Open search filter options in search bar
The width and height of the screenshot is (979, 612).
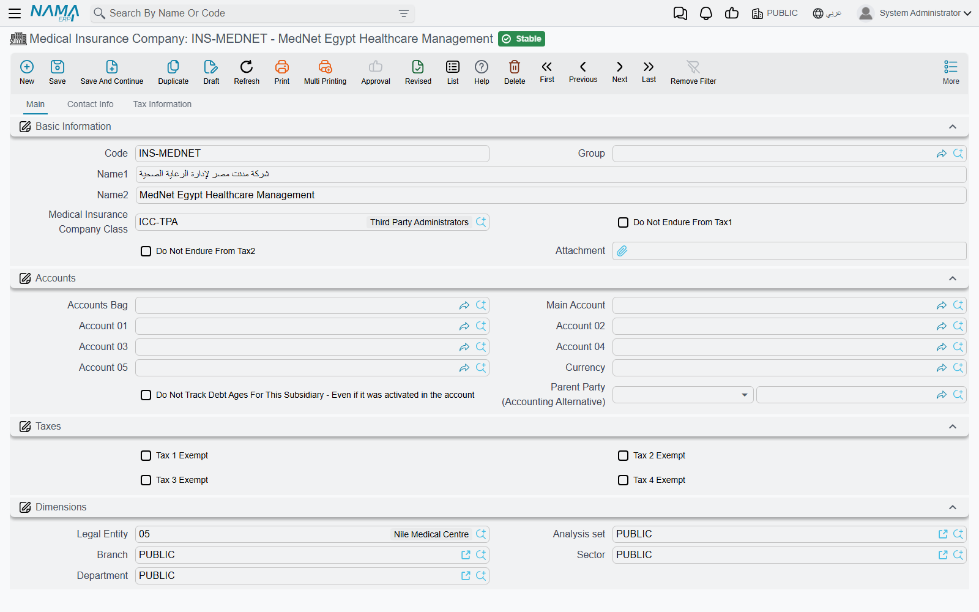point(404,13)
